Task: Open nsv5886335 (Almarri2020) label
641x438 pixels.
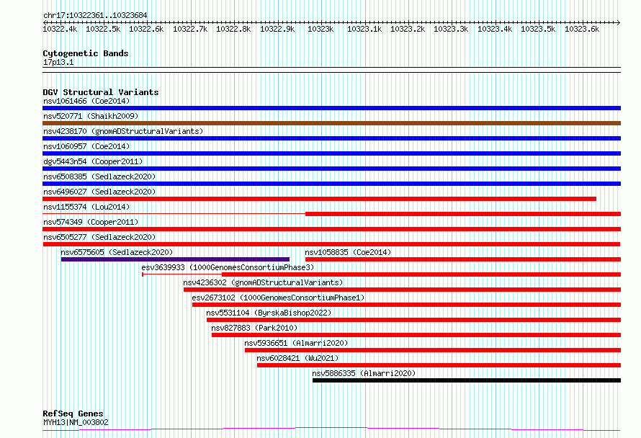Action: (364, 373)
